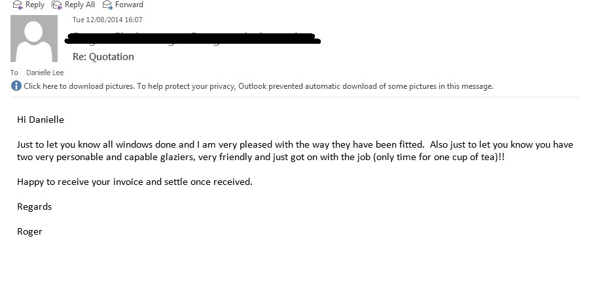Screen dimensions: 591x296
Task: Click the "Happy to receive your invoice" line
Action: point(134,182)
